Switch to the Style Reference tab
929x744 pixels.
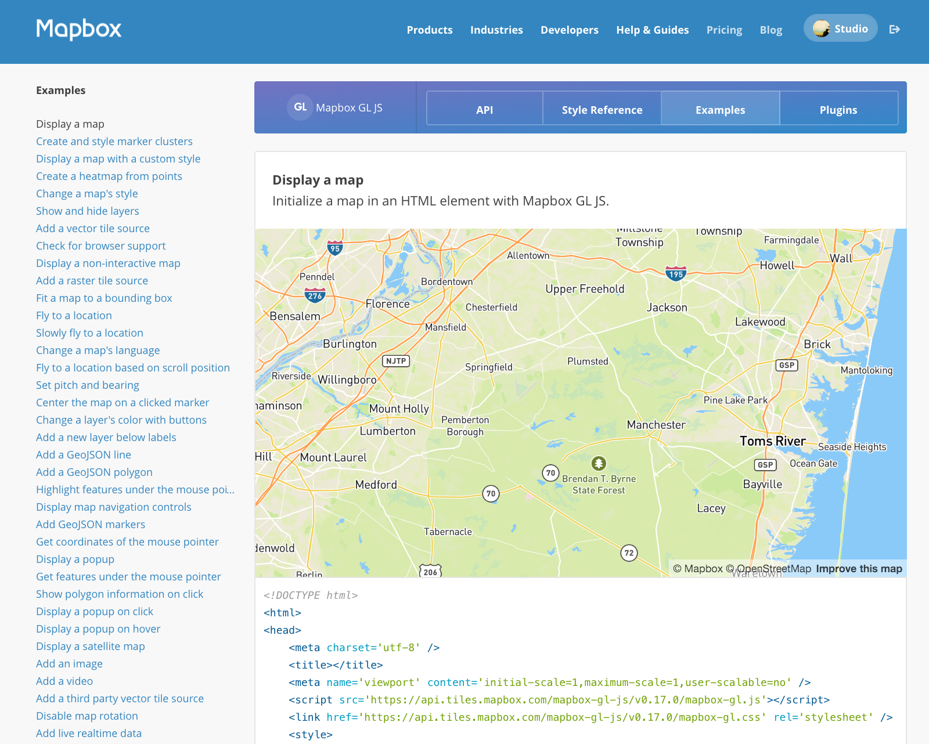(x=602, y=108)
